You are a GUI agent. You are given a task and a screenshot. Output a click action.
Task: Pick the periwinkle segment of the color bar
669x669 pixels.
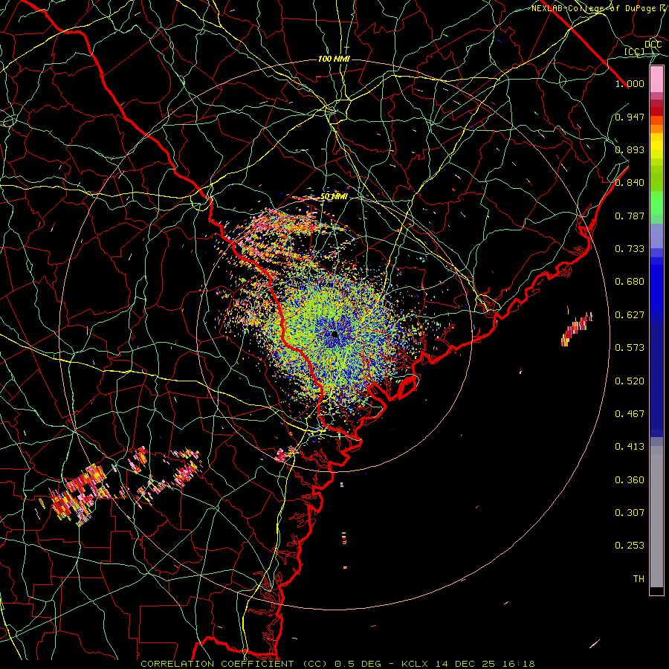coord(656,236)
